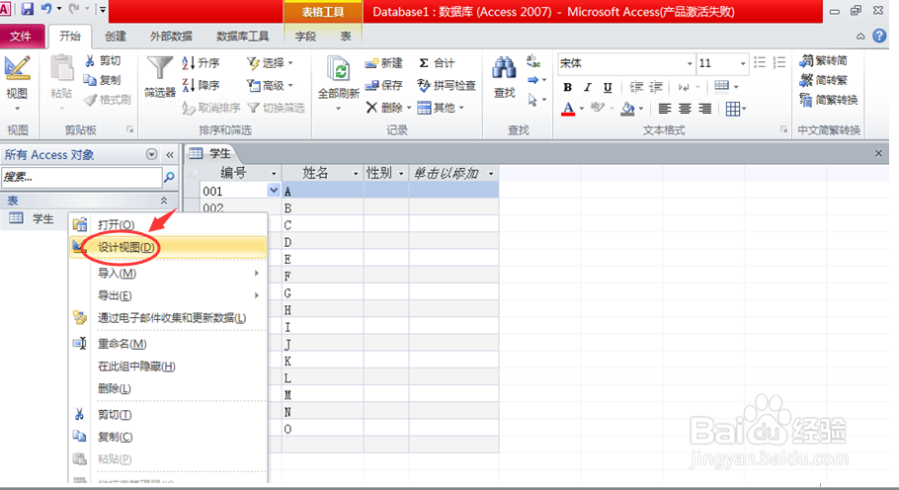Click the Format Painter (格式刷) tool
This screenshot has height=490, width=899.
click(108, 100)
